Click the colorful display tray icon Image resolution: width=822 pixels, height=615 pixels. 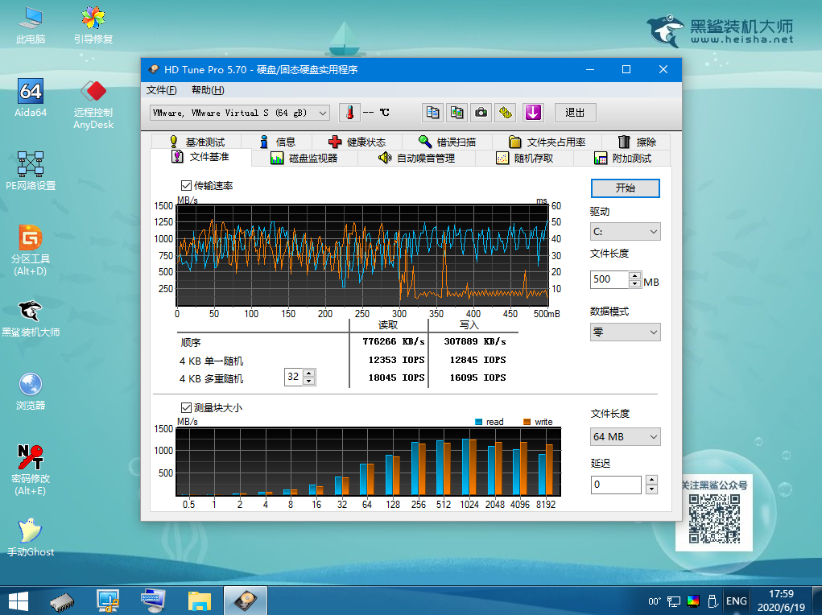point(692,601)
